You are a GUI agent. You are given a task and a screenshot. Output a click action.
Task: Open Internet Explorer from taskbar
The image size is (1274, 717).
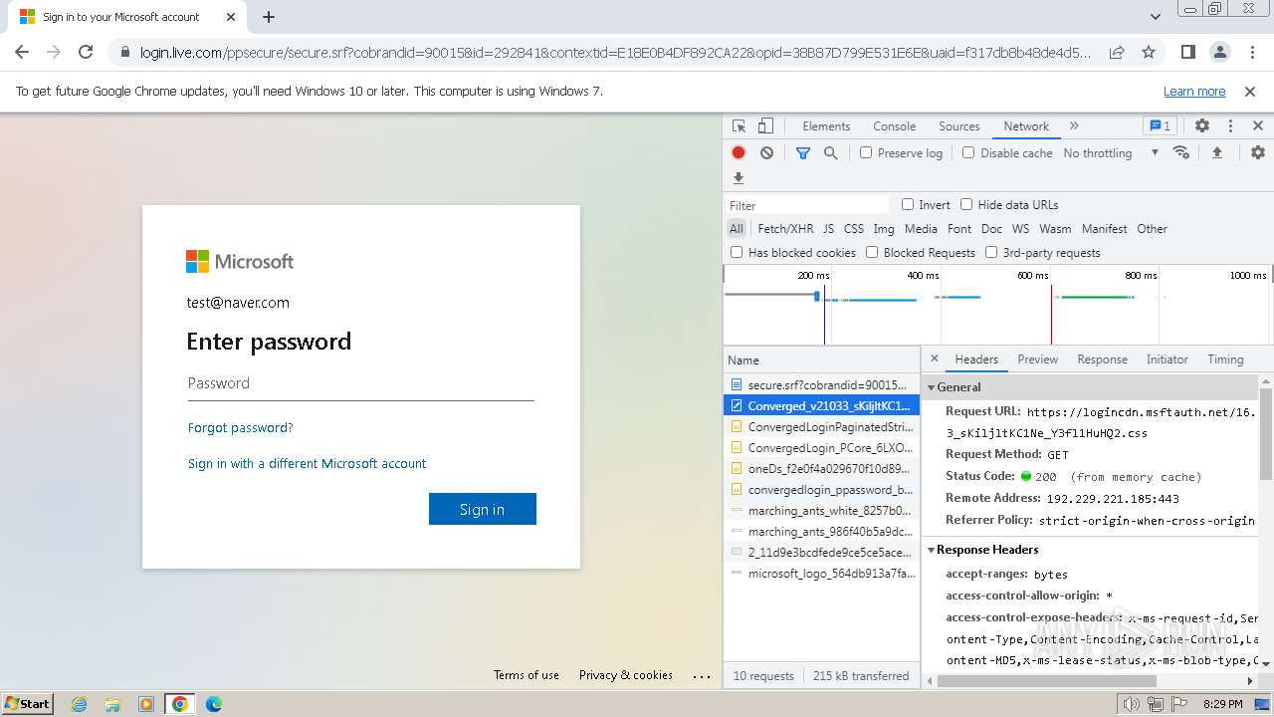pyautogui.click(x=80, y=704)
